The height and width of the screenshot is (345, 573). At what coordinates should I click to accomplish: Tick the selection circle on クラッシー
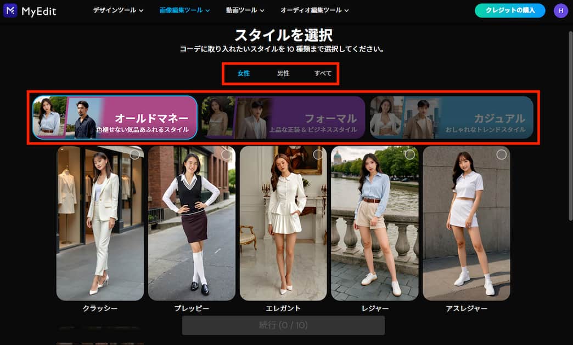click(x=134, y=154)
